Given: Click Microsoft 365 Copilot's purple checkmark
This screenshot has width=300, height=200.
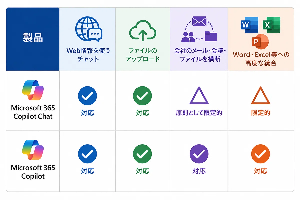Looking at the screenshot, I should point(199,154).
